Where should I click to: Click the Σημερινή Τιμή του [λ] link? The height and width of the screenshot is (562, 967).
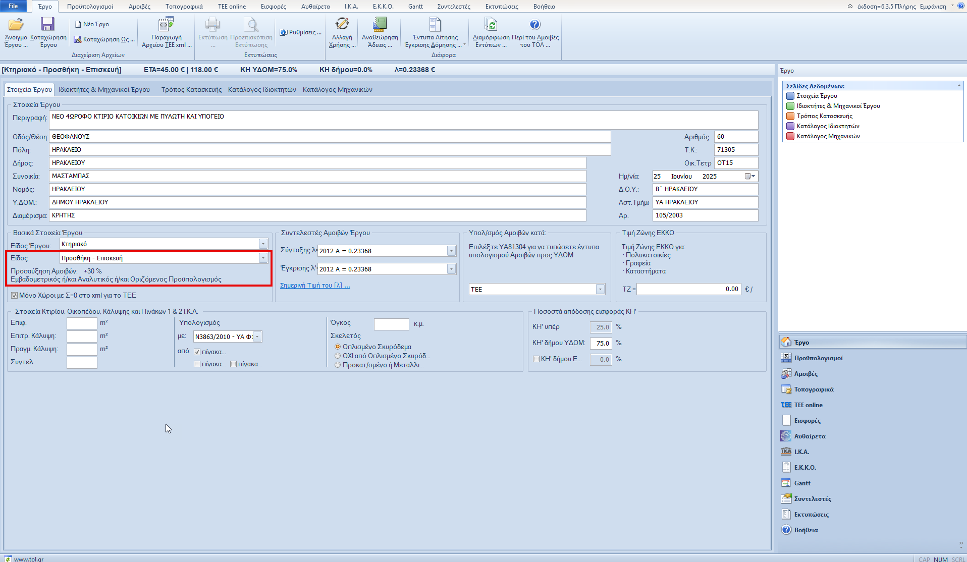[x=315, y=286]
